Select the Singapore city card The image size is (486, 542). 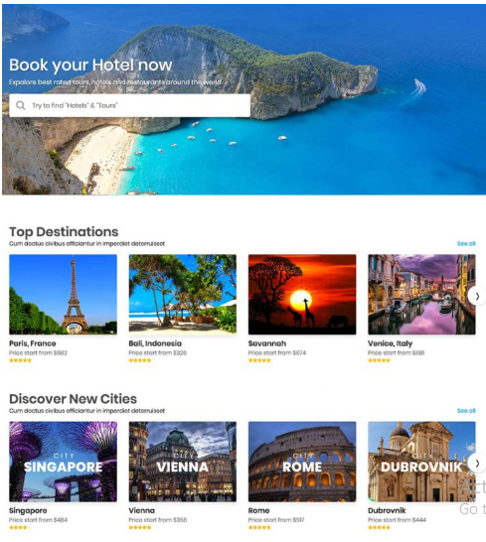(63, 462)
